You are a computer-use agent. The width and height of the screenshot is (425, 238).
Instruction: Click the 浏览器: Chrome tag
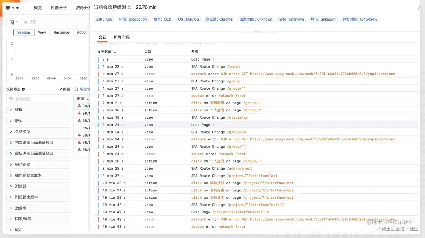(219, 19)
